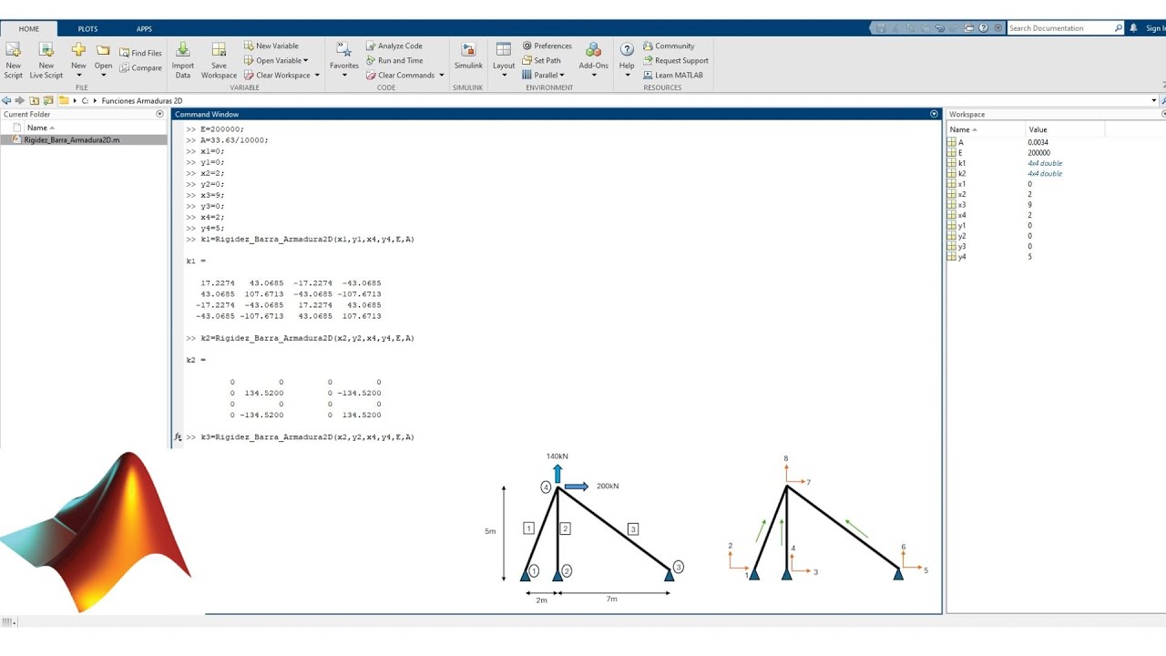Open notifications bell

(x=1134, y=28)
